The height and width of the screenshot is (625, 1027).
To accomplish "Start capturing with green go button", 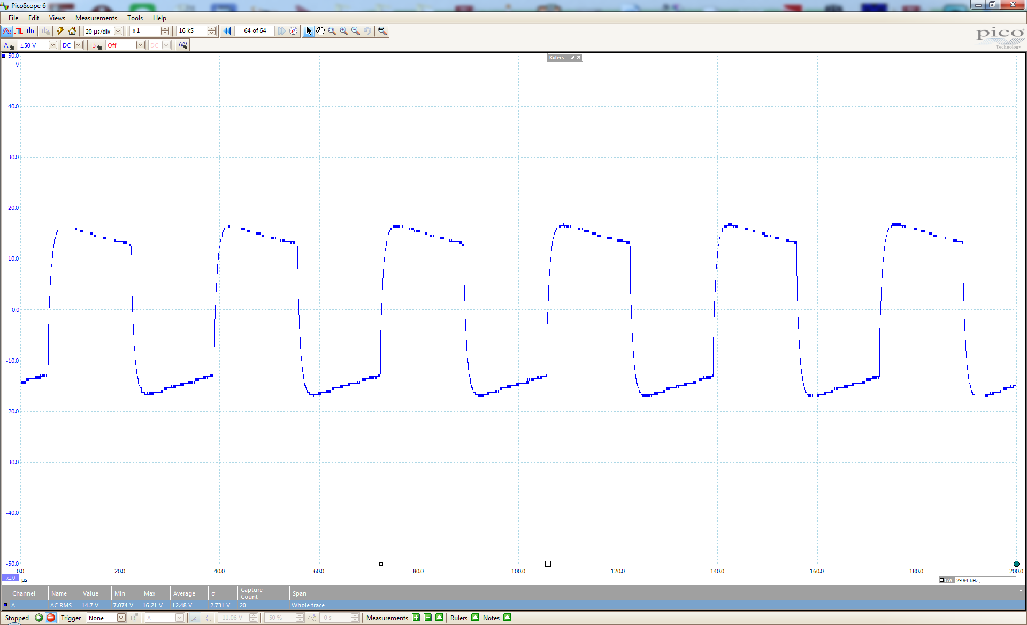I will pyautogui.click(x=39, y=618).
